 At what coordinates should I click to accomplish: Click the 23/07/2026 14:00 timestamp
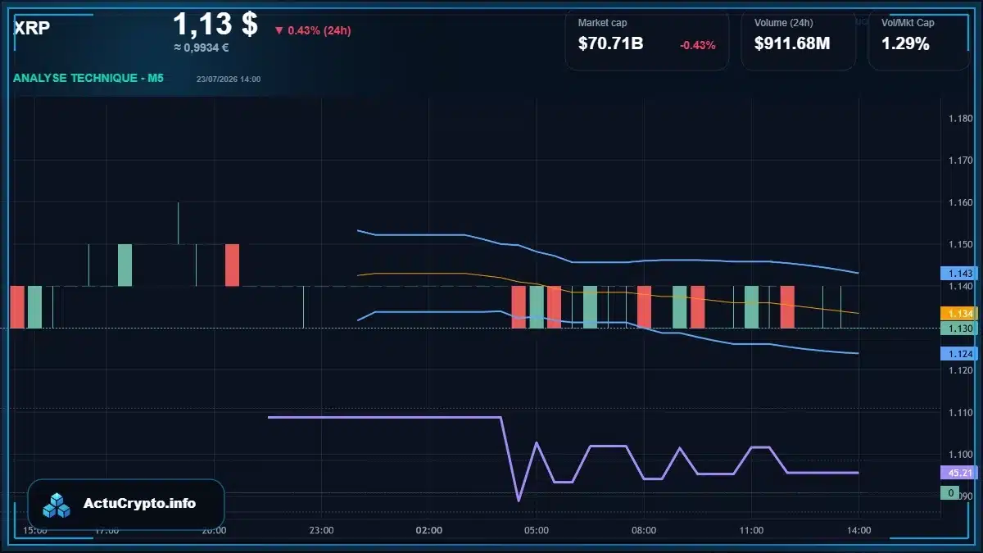click(229, 79)
